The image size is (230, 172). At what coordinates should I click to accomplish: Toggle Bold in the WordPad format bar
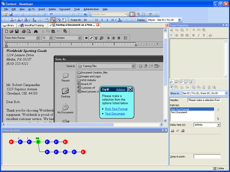[x=86, y=38]
